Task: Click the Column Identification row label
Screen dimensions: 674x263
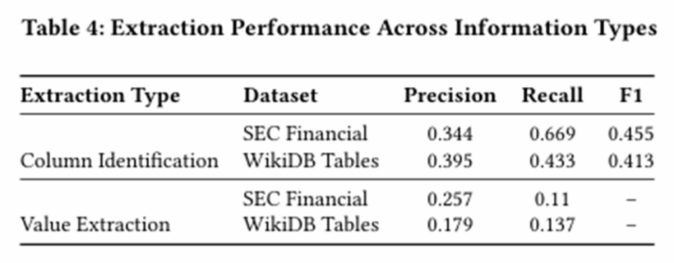Action: click(119, 160)
